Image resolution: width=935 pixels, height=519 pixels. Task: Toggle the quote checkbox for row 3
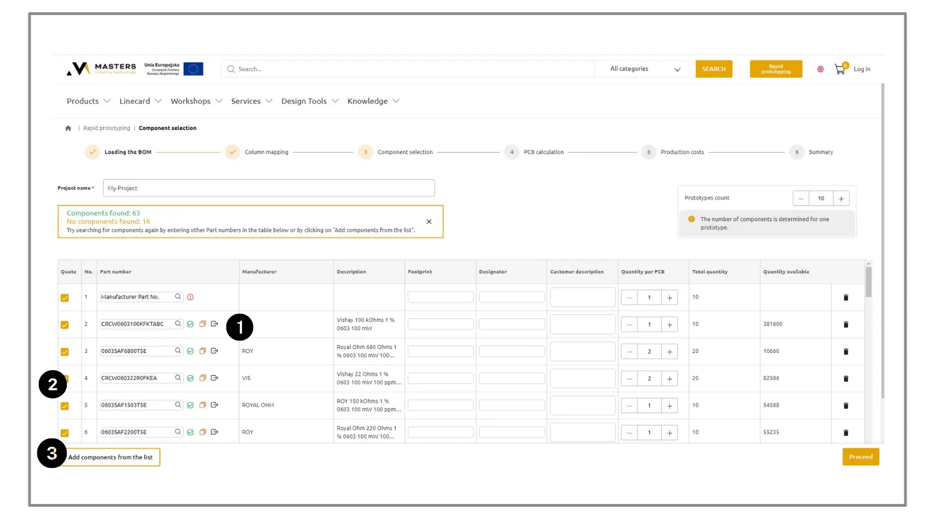pyautogui.click(x=65, y=352)
